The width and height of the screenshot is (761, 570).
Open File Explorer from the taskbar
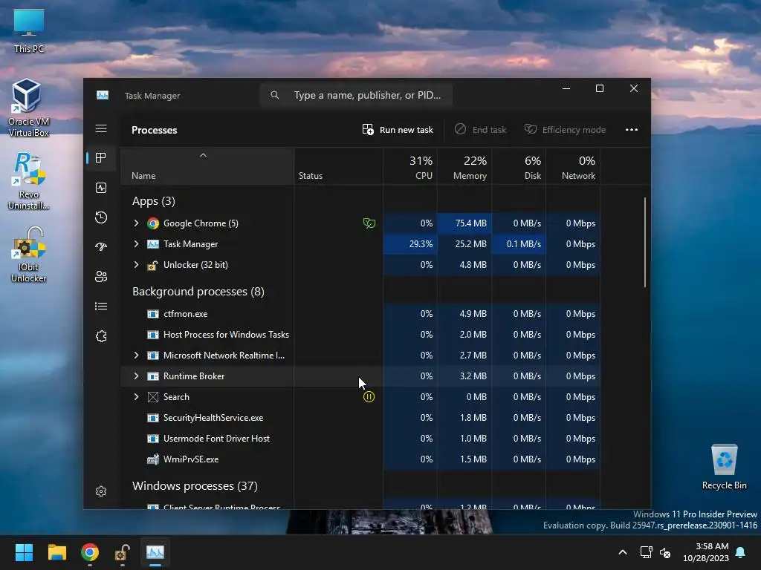[x=56, y=552]
